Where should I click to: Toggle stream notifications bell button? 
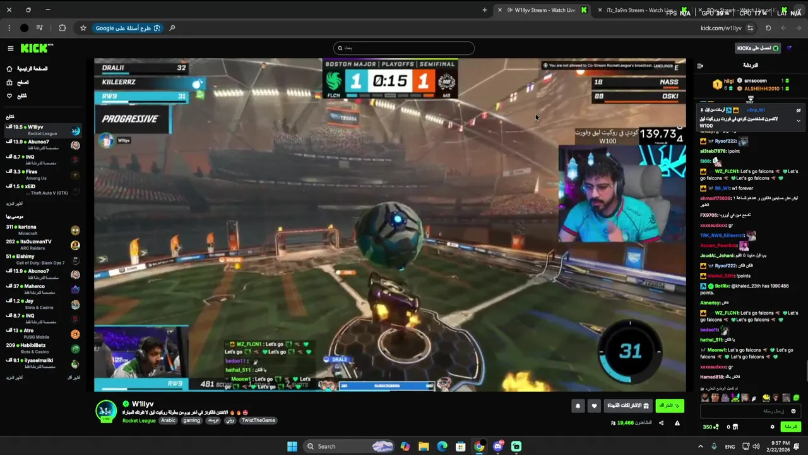click(578, 406)
